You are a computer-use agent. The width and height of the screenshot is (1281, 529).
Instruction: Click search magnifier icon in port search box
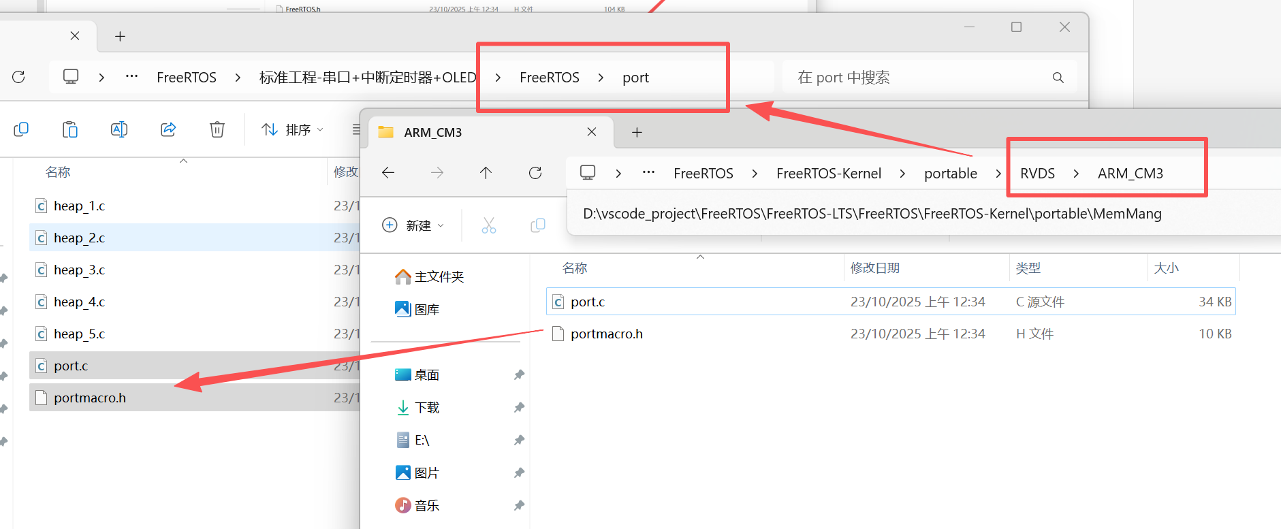(x=1058, y=78)
